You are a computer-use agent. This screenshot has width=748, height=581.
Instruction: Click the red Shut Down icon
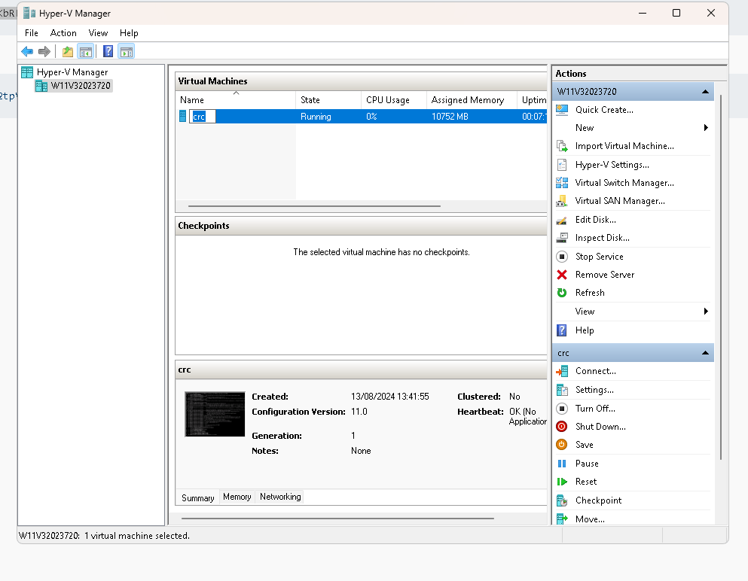(x=562, y=427)
